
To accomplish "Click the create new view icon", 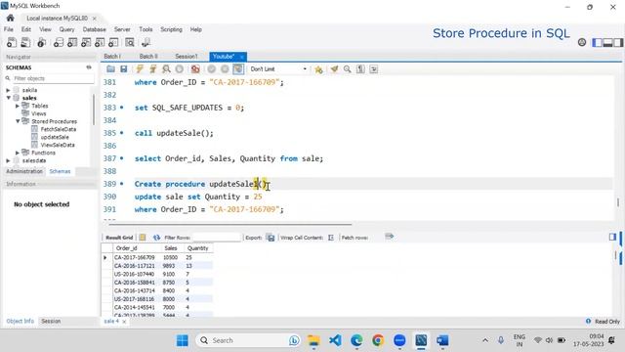I will click(x=86, y=42).
